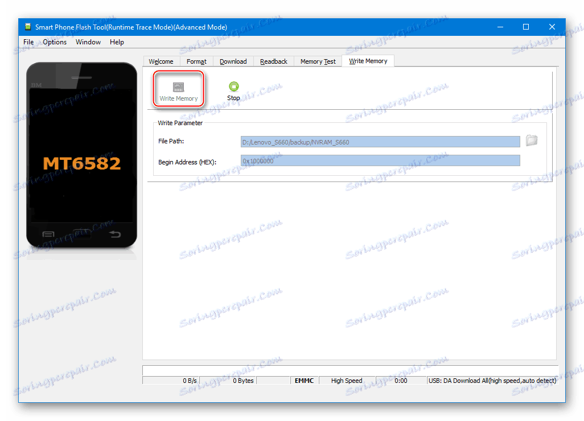The image size is (584, 421).
Task: Open the folder browser next to File Path
Action: point(532,141)
